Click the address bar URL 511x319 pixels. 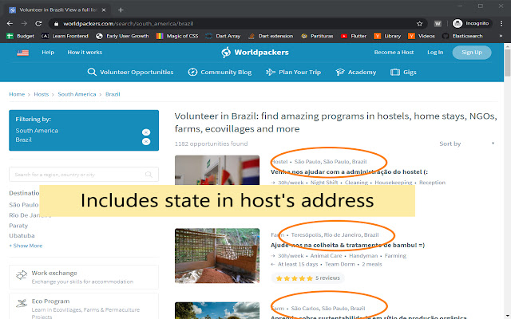(129, 23)
